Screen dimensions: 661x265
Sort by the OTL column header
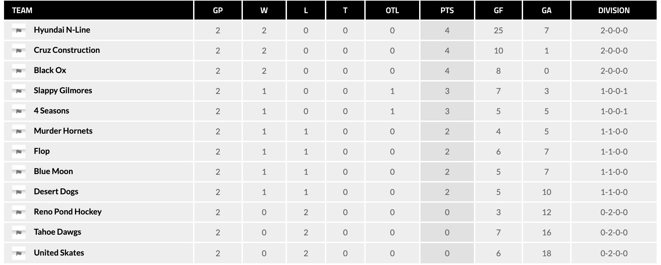392,10
